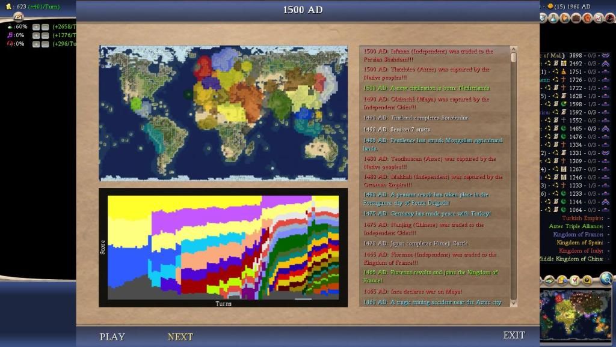Click the Islam crescent icon beside score 1598
The width and height of the screenshot is (616, 347).
tap(563, 104)
